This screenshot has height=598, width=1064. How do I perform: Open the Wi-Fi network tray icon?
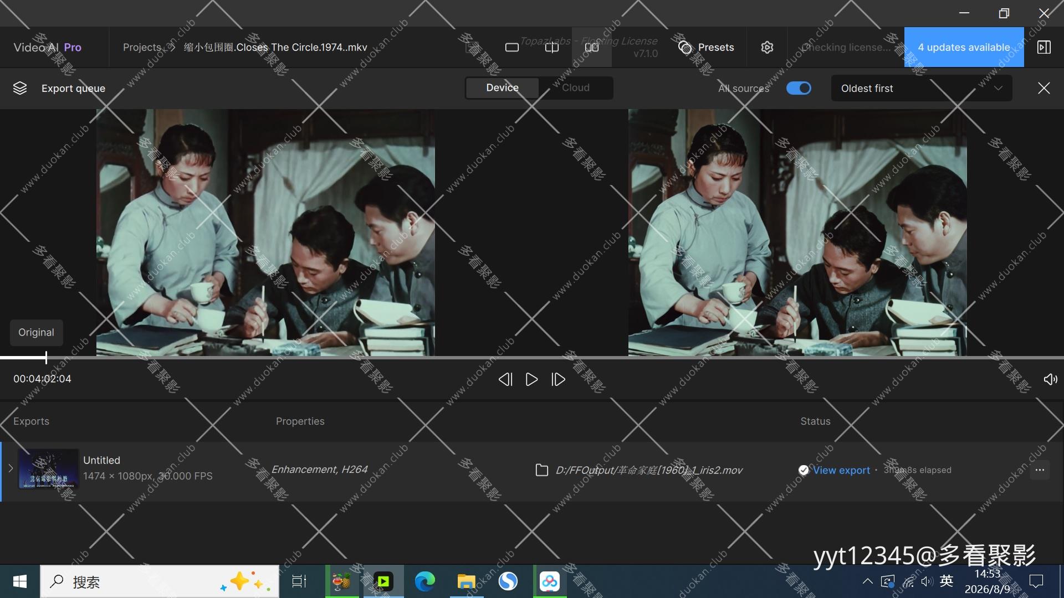click(x=908, y=581)
